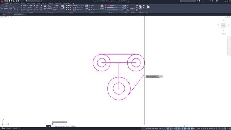Select the Text annotation tool
Screen dimensions: 231x130
tap(45, 7)
